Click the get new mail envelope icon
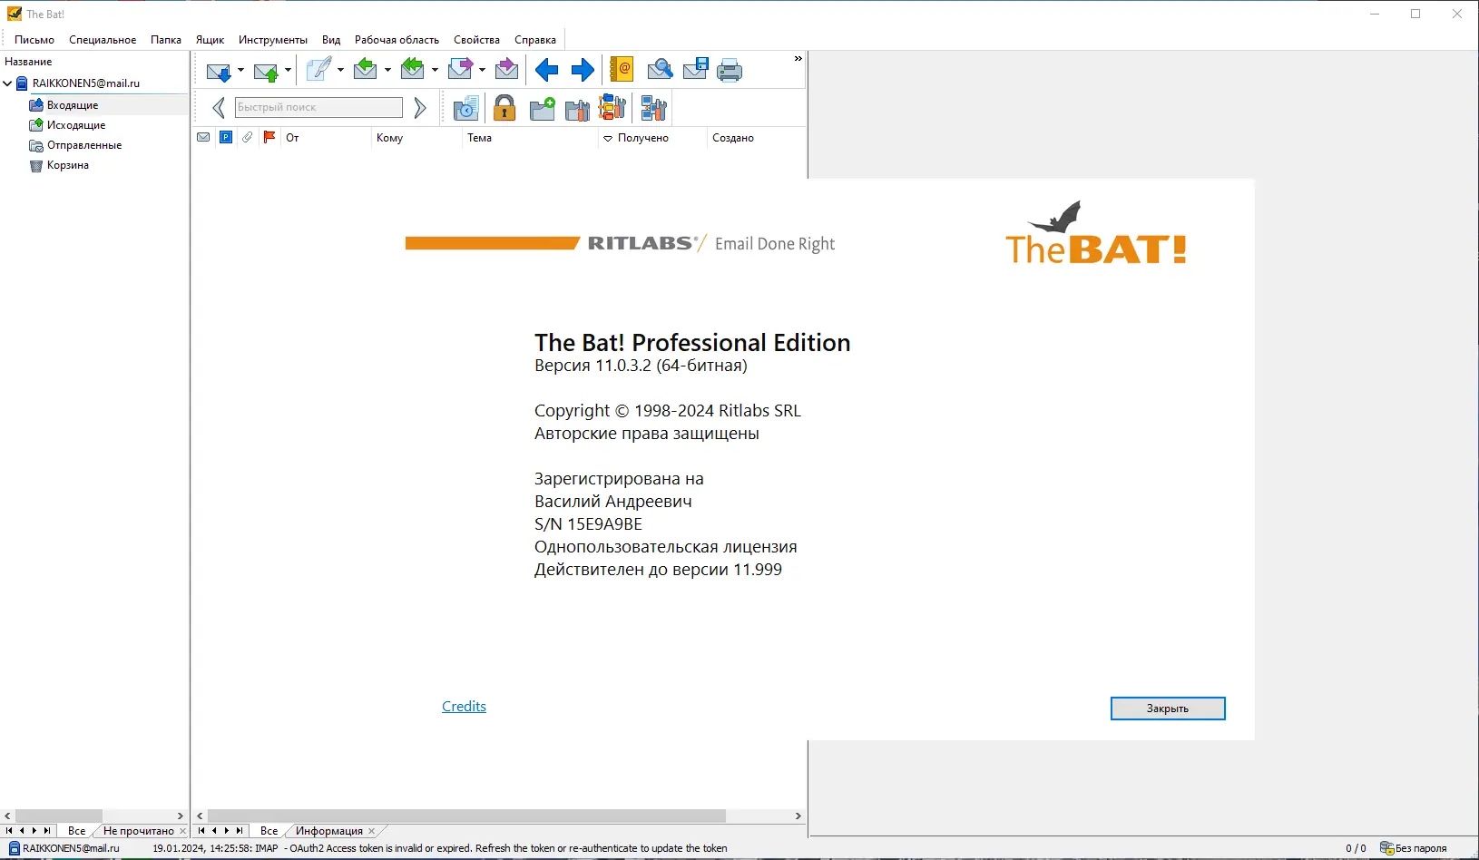1479x860 pixels. [219, 71]
